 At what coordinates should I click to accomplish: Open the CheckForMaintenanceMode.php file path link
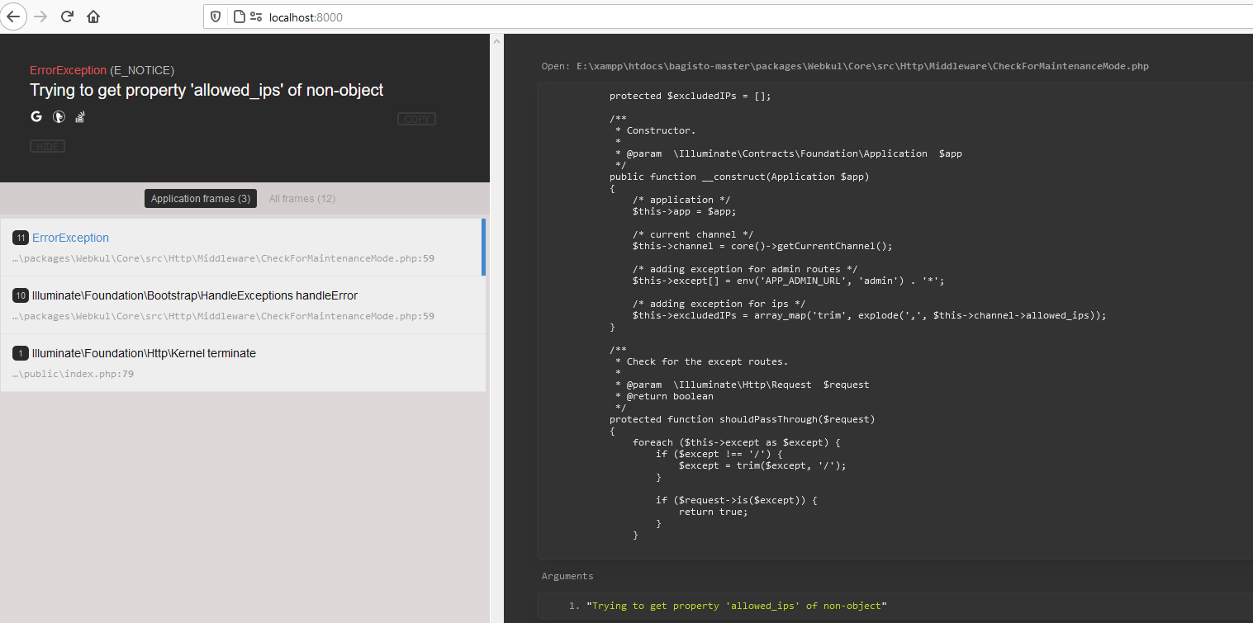pos(862,66)
